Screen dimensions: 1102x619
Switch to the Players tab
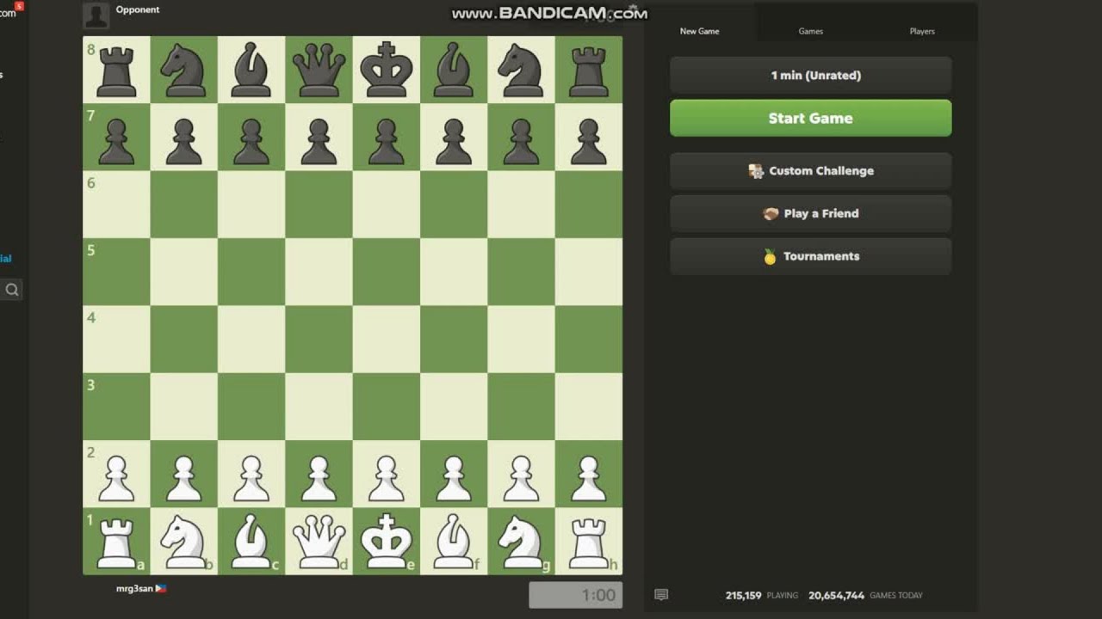(922, 31)
